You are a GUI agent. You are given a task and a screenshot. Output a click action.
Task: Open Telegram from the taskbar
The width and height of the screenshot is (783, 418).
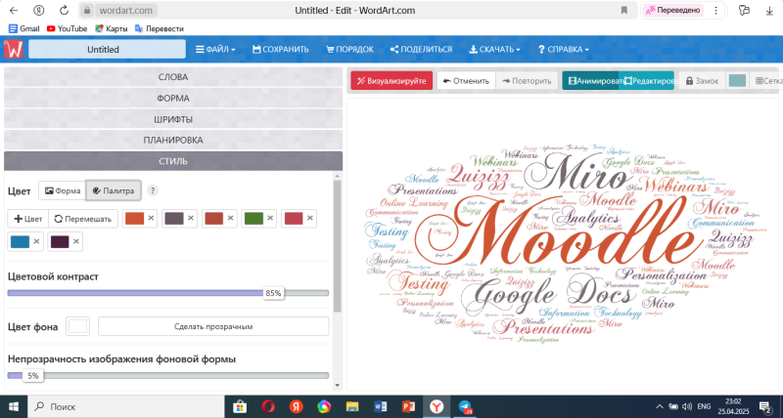point(464,405)
